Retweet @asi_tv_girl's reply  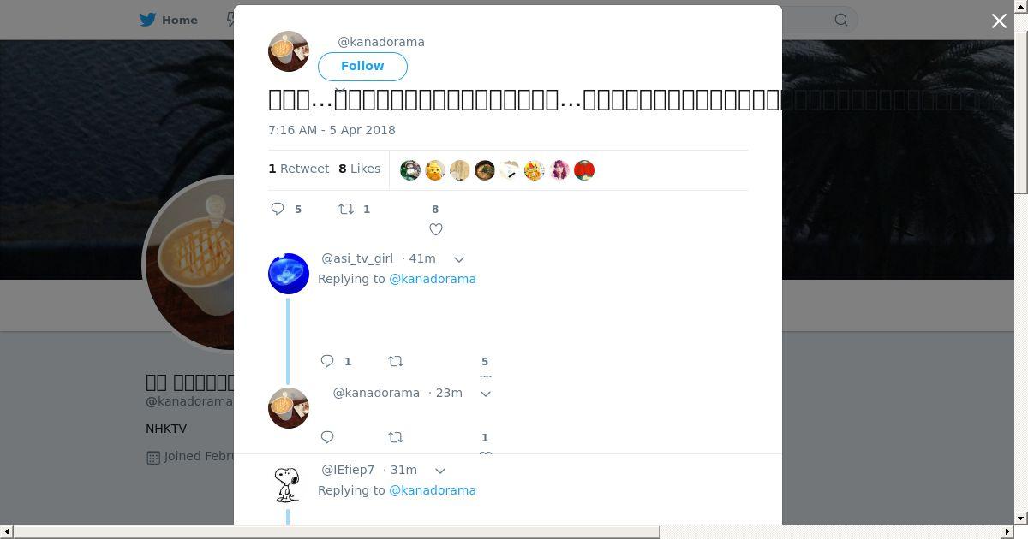coord(396,361)
